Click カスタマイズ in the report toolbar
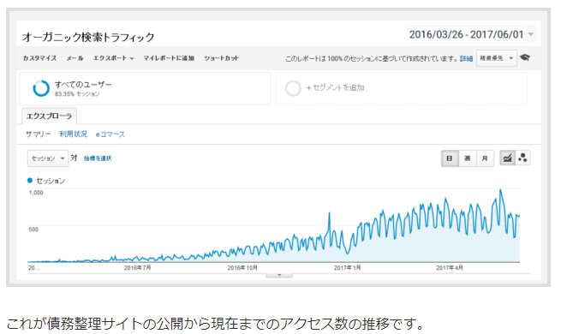Viewport: 561px width, 334px height. point(39,58)
